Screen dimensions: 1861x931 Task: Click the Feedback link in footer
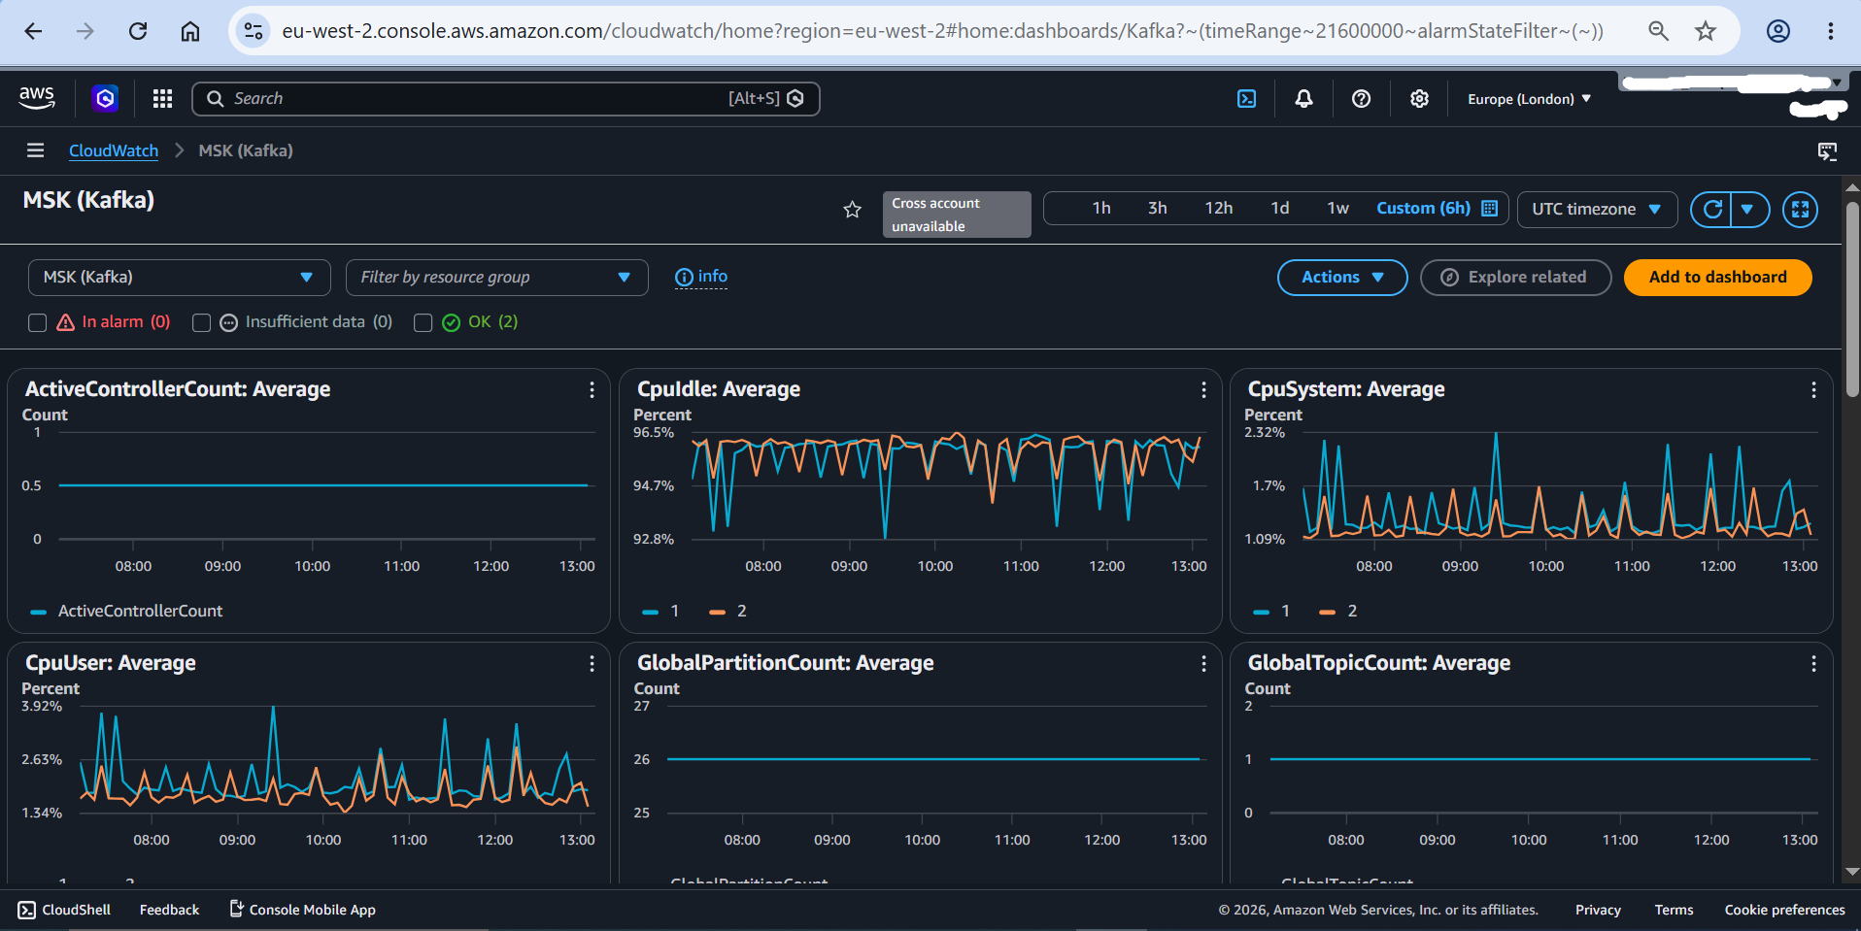(x=169, y=910)
